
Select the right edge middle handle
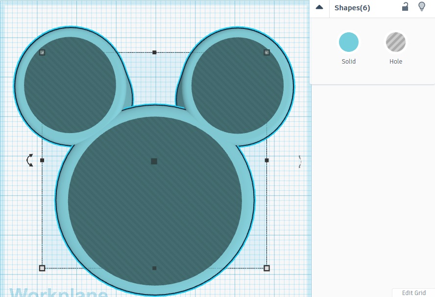tap(266, 160)
